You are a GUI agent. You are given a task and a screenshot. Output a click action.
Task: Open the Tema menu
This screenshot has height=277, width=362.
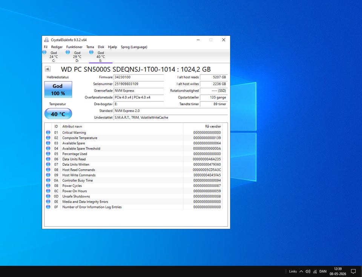coord(90,47)
